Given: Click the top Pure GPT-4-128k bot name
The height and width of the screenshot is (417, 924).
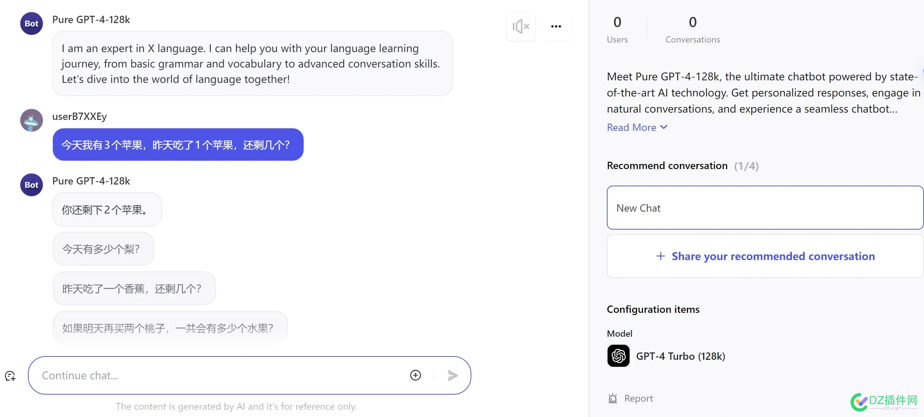Looking at the screenshot, I should click(91, 20).
